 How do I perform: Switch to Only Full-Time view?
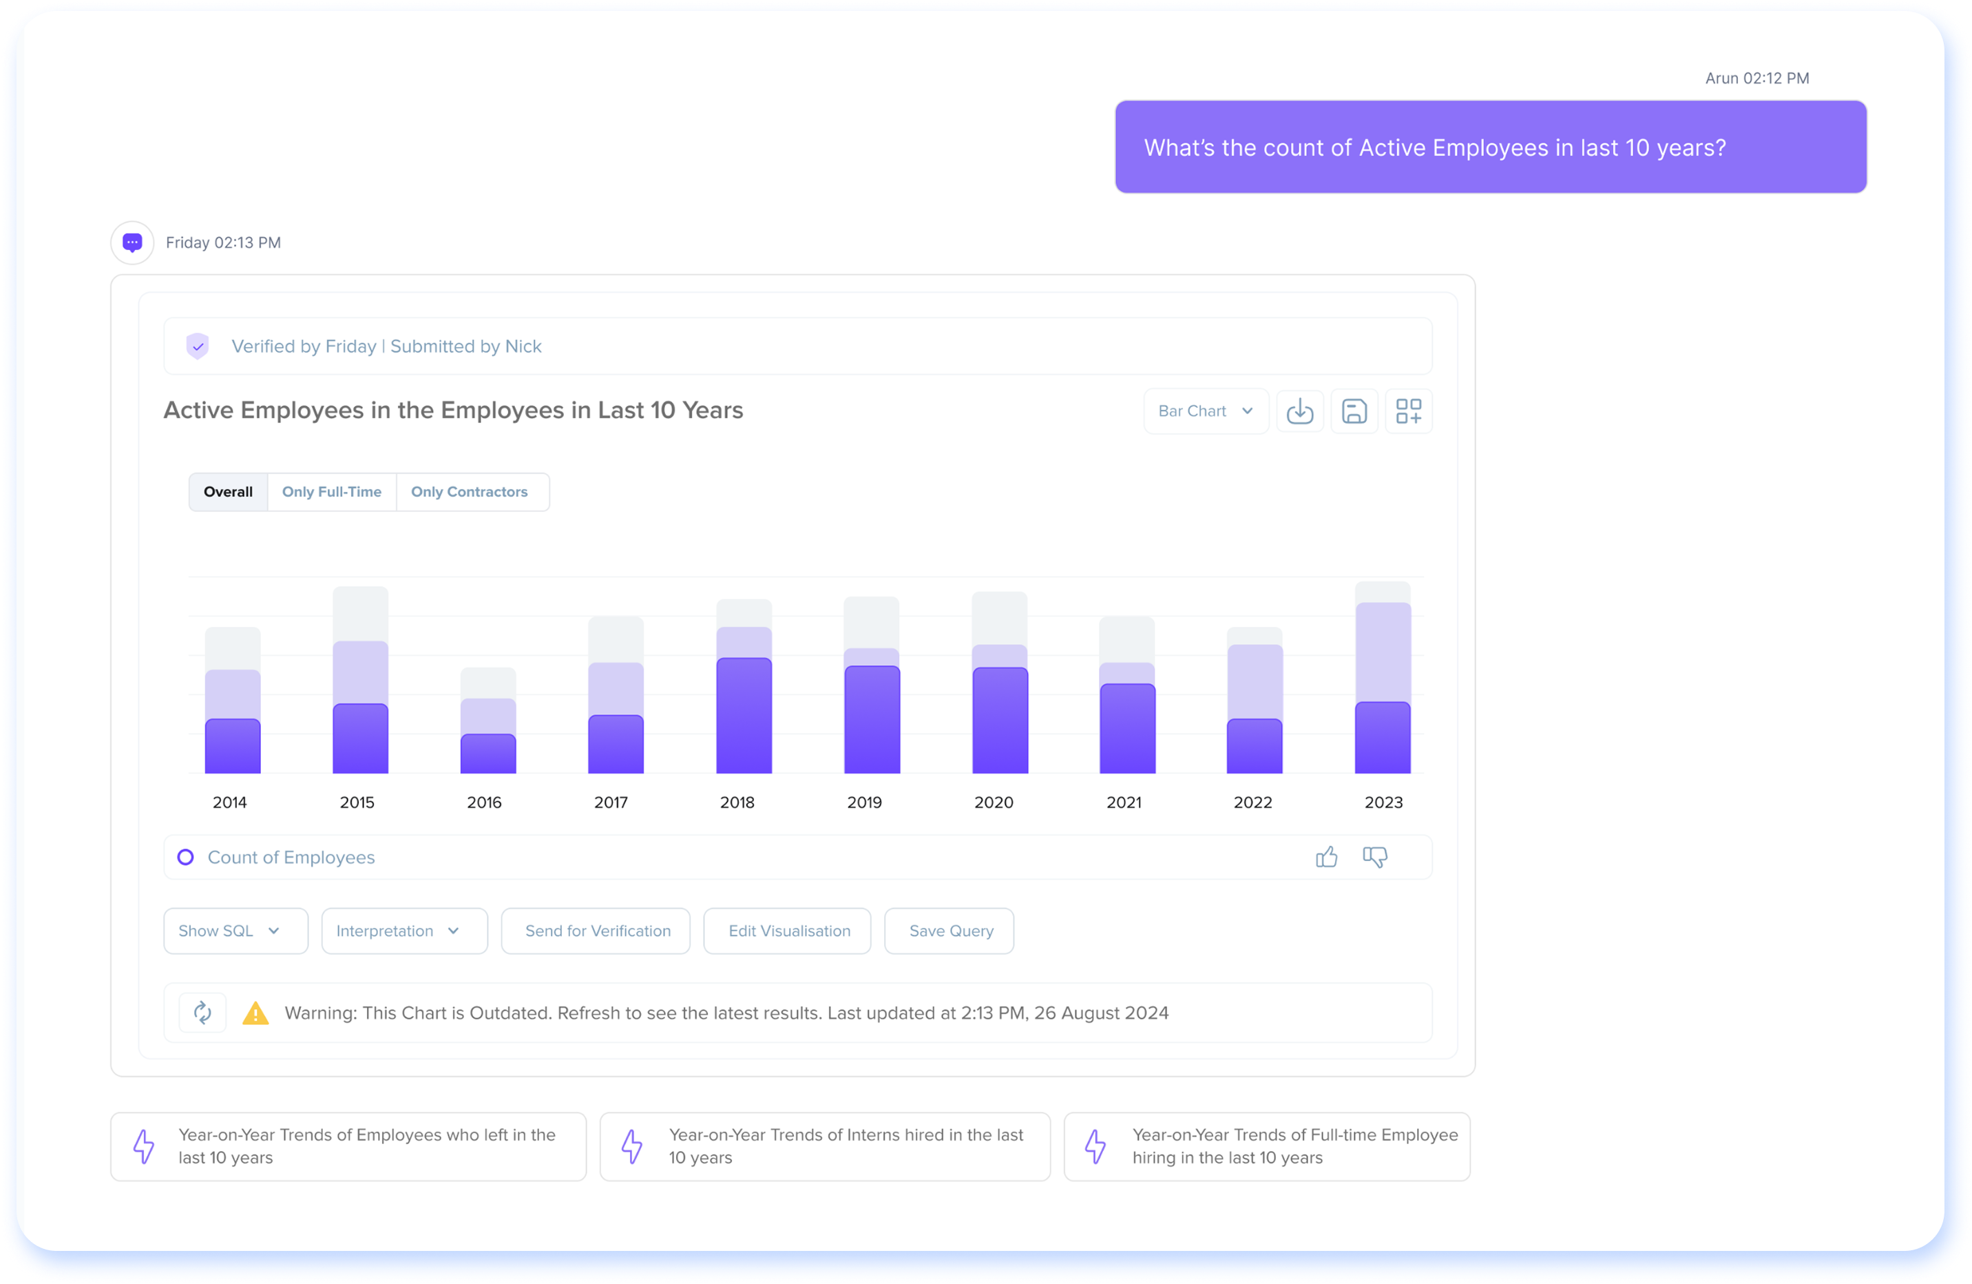point(331,493)
